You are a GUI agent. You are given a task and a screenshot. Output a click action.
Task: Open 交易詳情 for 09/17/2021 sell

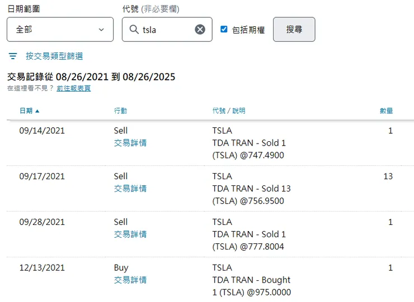coord(130,189)
